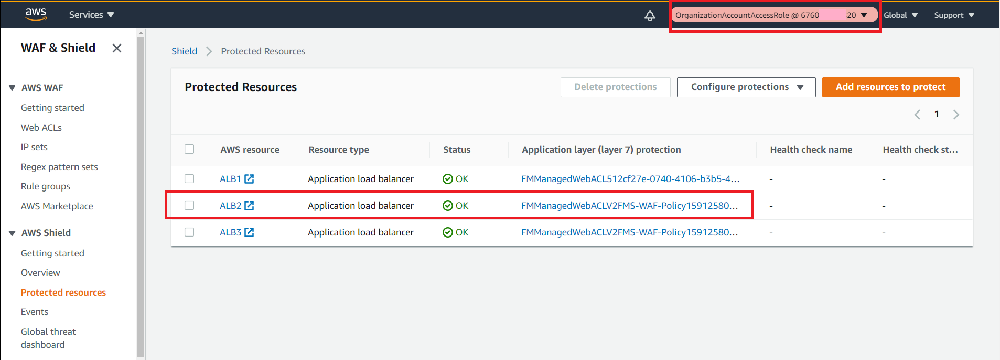Open Rule groups in sidebar
Image resolution: width=1000 pixels, height=360 pixels.
click(46, 186)
